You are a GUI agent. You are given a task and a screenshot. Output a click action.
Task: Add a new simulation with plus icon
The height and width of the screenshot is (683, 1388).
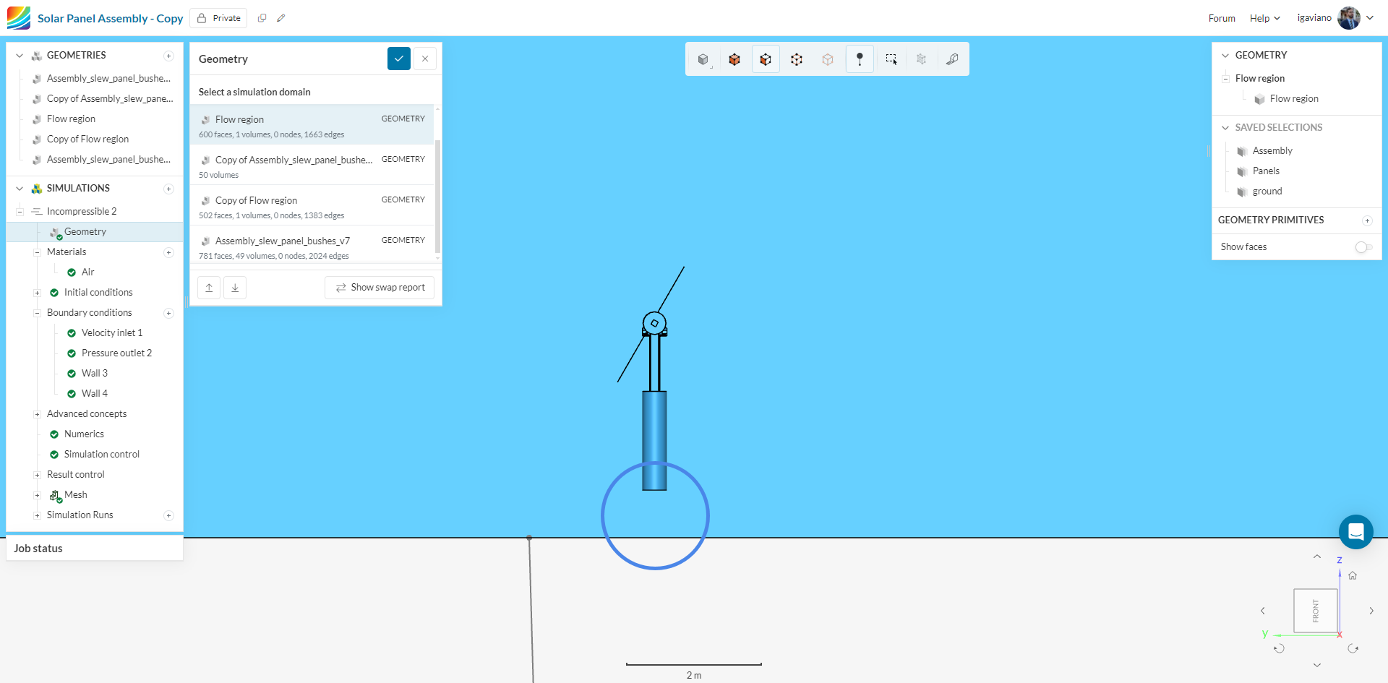tap(168, 189)
